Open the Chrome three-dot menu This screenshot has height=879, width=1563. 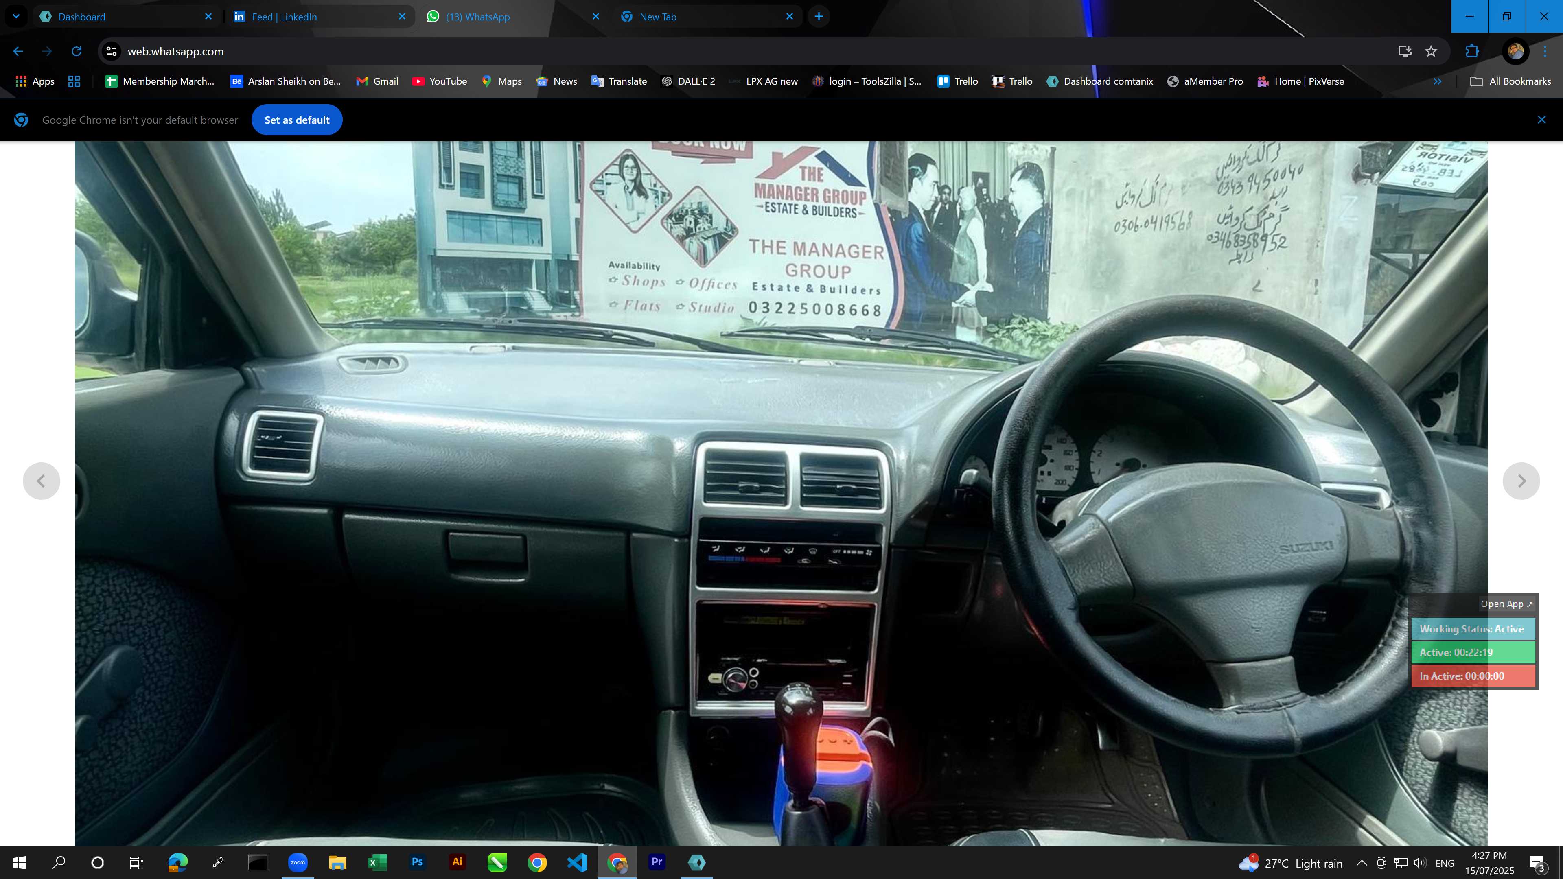tap(1545, 52)
